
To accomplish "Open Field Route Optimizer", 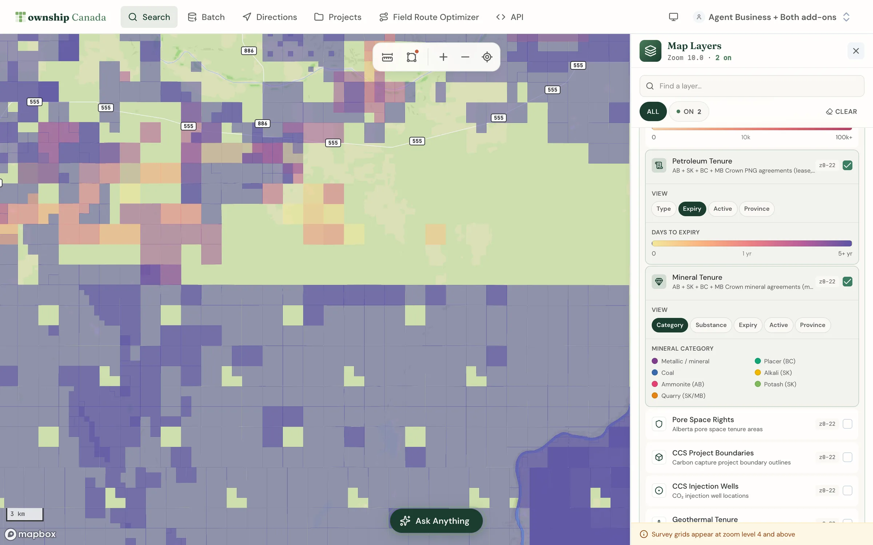I will (429, 17).
